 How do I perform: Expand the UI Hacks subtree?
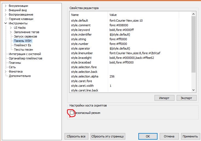pos(11,28)
